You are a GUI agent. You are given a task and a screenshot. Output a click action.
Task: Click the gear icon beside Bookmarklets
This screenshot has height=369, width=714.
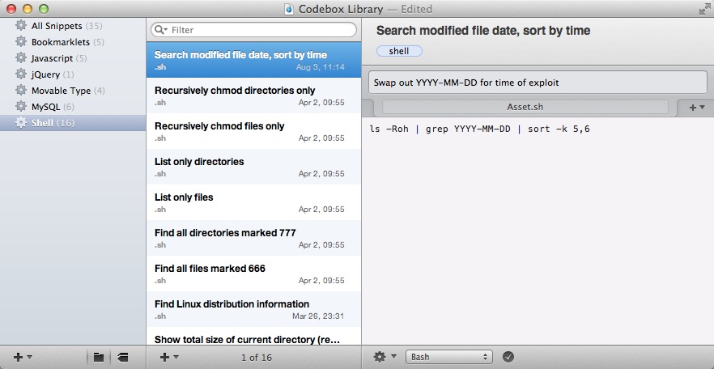click(x=21, y=42)
